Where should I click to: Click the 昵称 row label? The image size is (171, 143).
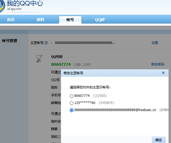click(x=54, y=87)
